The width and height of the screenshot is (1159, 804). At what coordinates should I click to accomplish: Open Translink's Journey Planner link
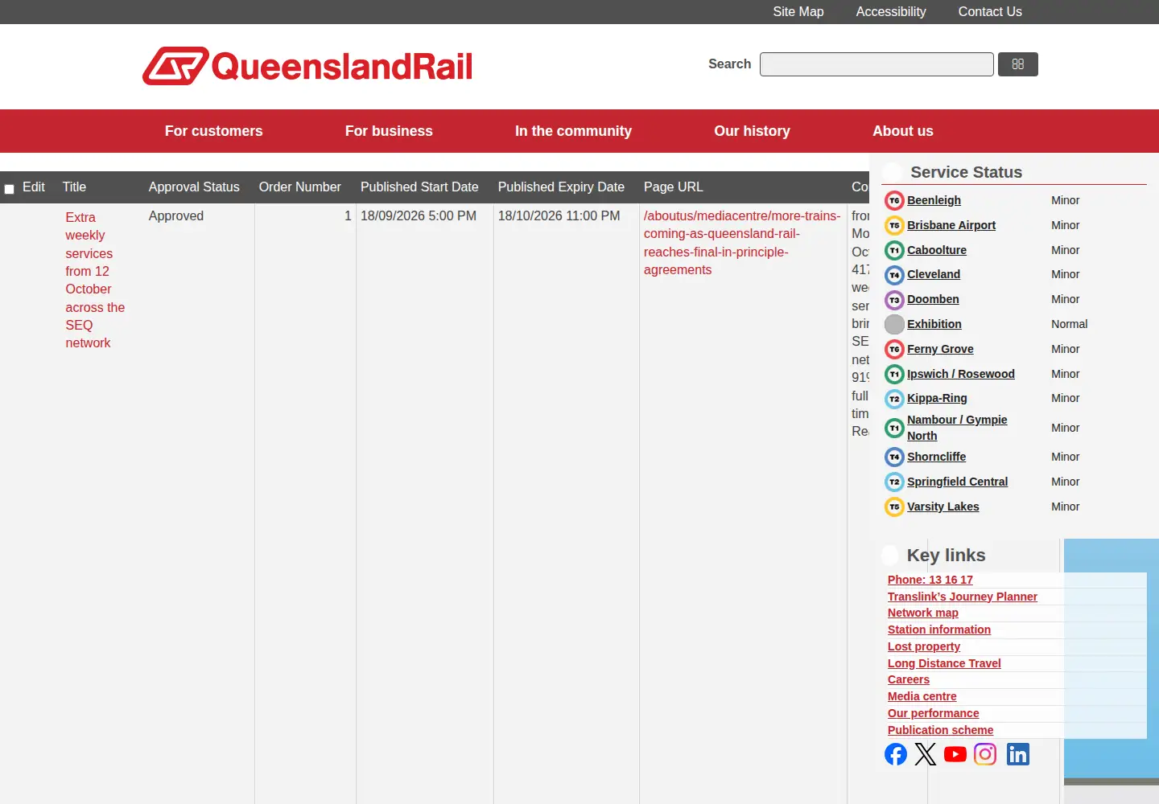(x=963, y=597)
